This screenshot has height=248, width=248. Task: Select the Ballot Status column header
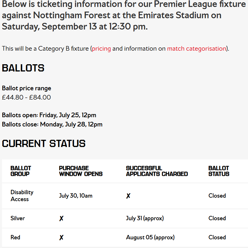pyautogui.click(x=219, y=171)
